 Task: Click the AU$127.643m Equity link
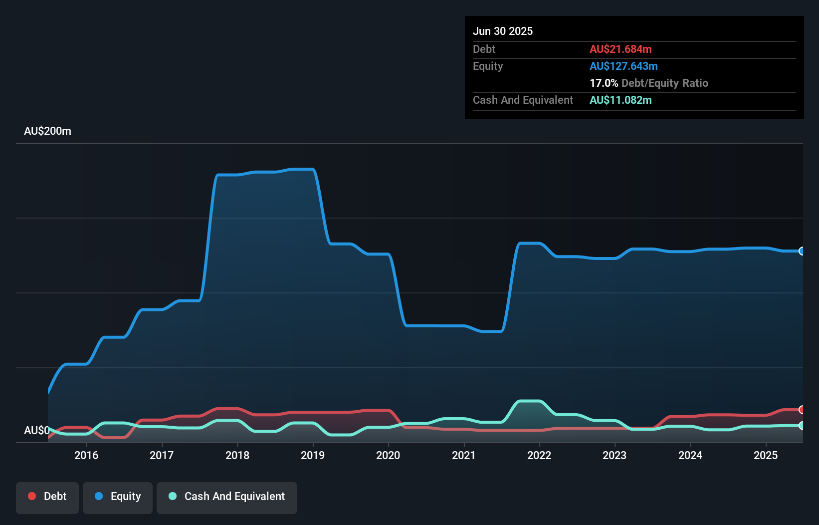[623, 66]
